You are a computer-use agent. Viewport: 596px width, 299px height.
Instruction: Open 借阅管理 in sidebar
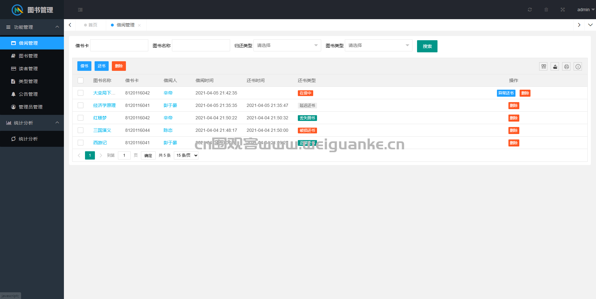click(32, 43)
